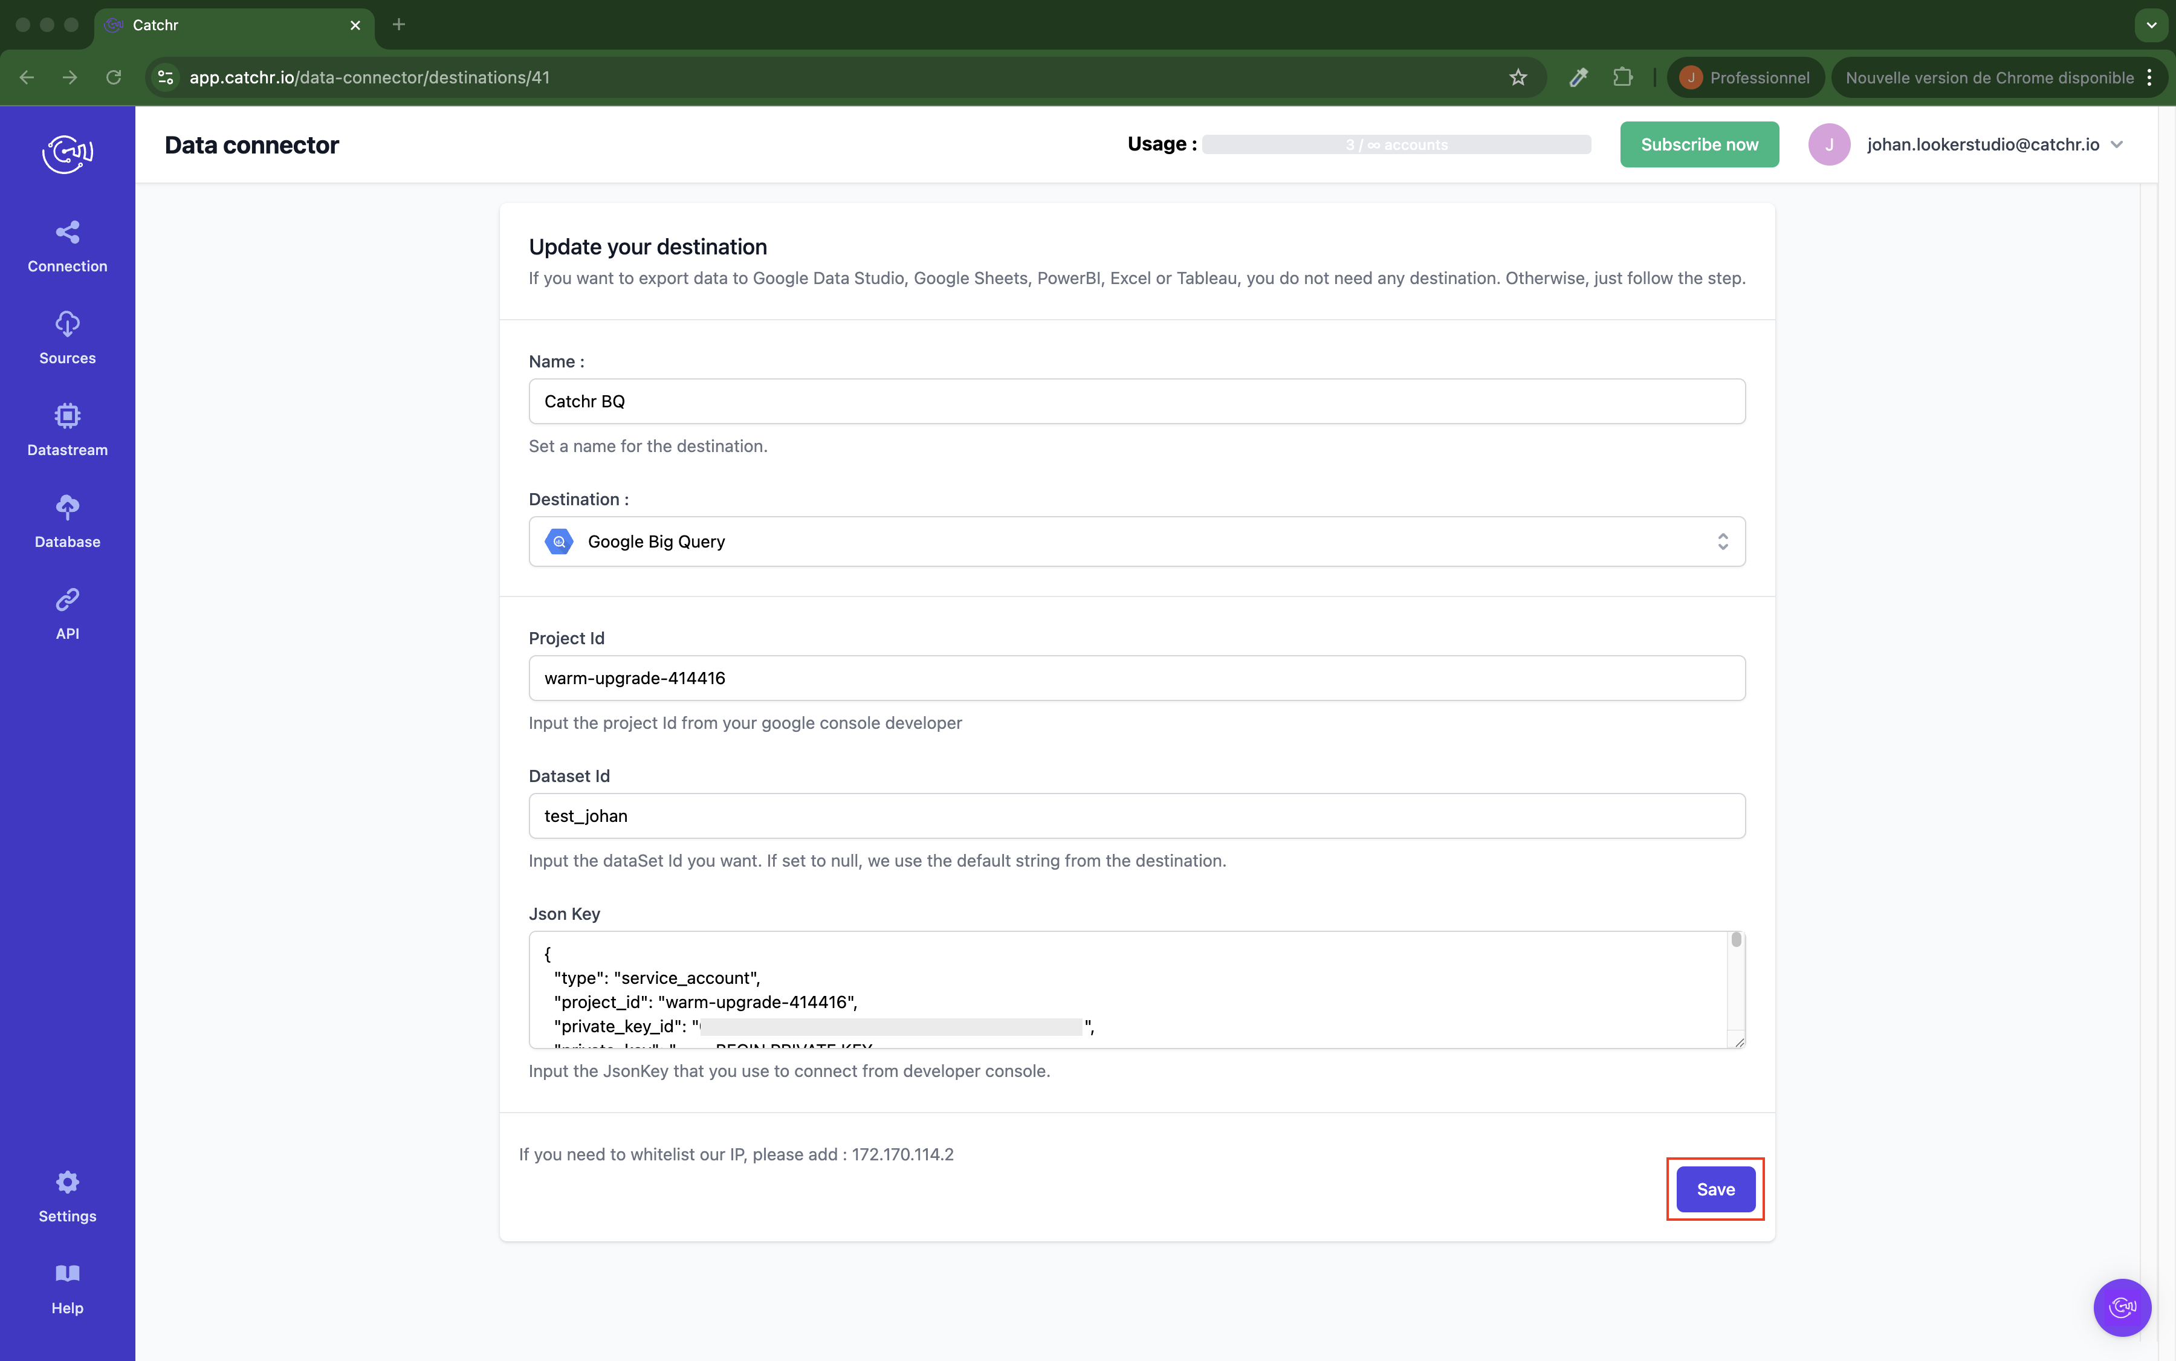2176x1361 pixels.
Task: Click the whitelist IP 172.170.114.2 text
Action: coord(902,1154)
